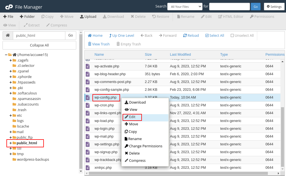Click the search Go button
The width and height of the screenshot is (286, 176).
point(256,7)
